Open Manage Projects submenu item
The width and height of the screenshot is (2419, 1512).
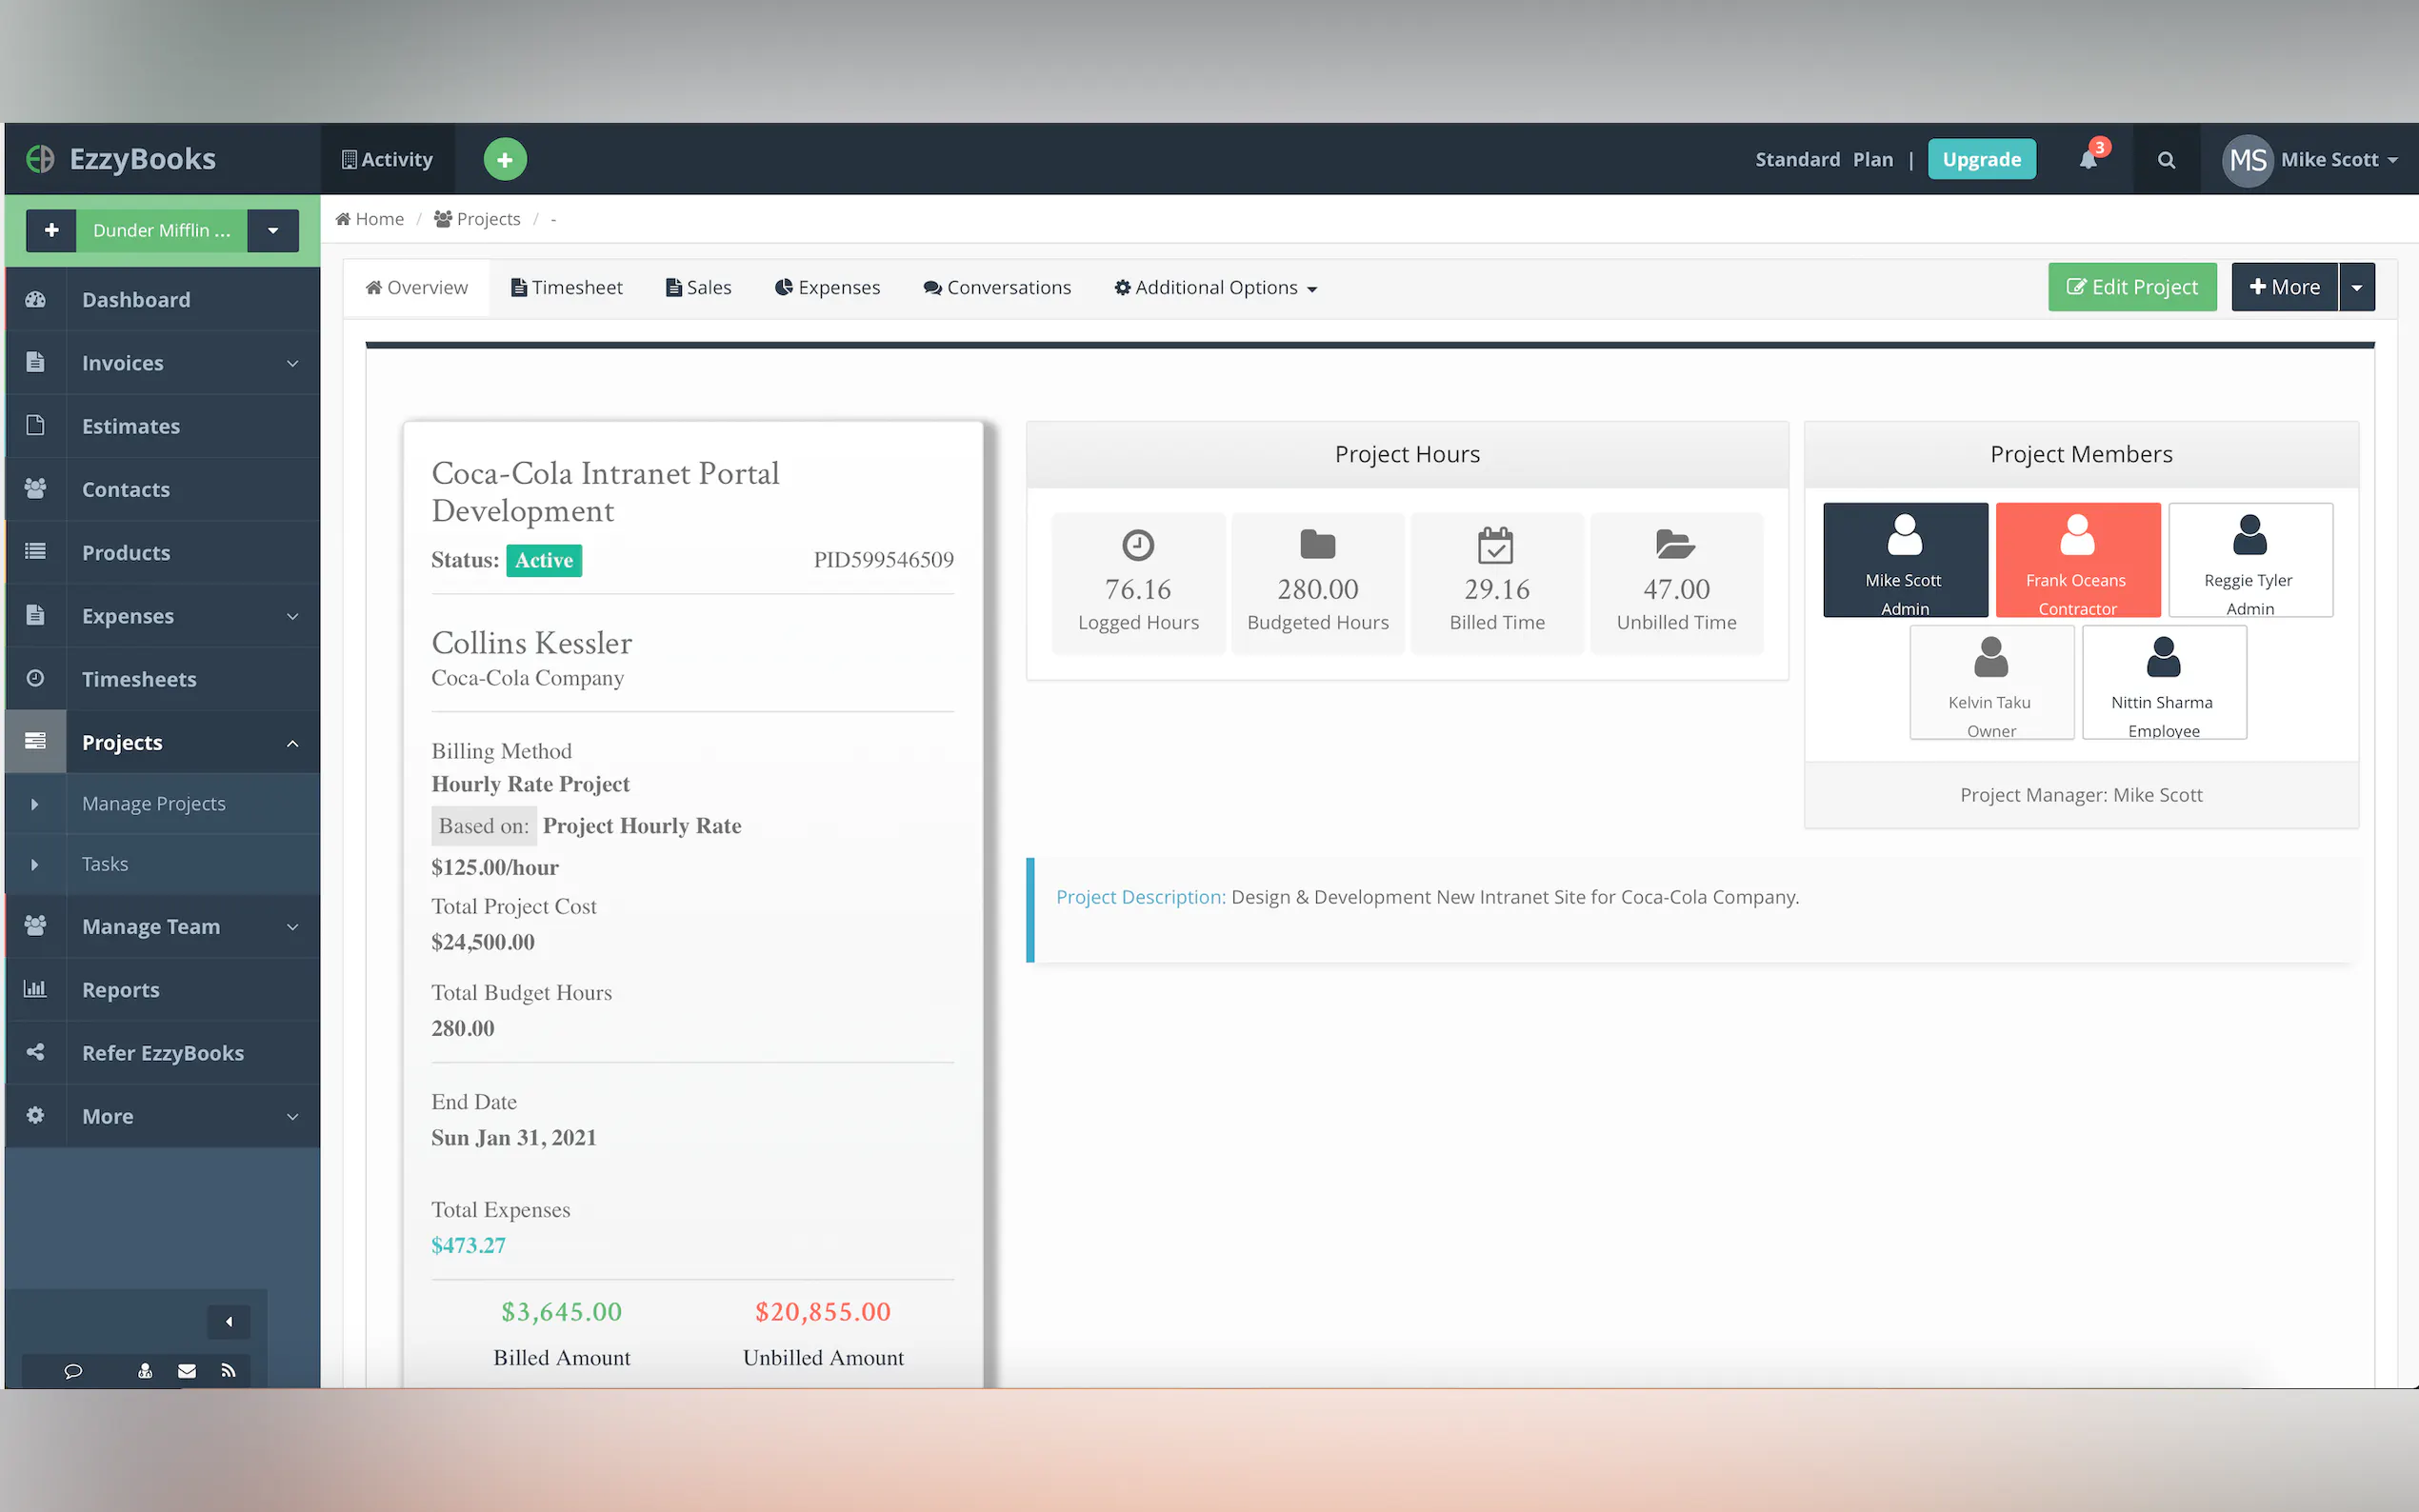pos(163,804)
